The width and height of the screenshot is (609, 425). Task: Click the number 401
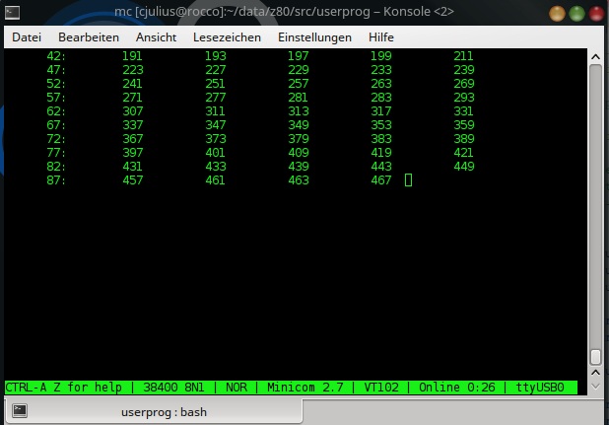(216, 153)
